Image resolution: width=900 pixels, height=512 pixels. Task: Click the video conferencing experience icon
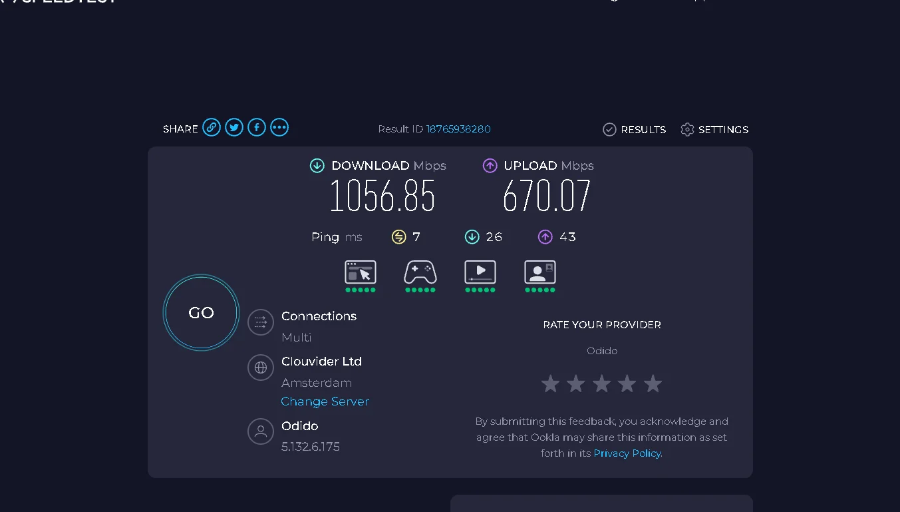tap(540, 273)
